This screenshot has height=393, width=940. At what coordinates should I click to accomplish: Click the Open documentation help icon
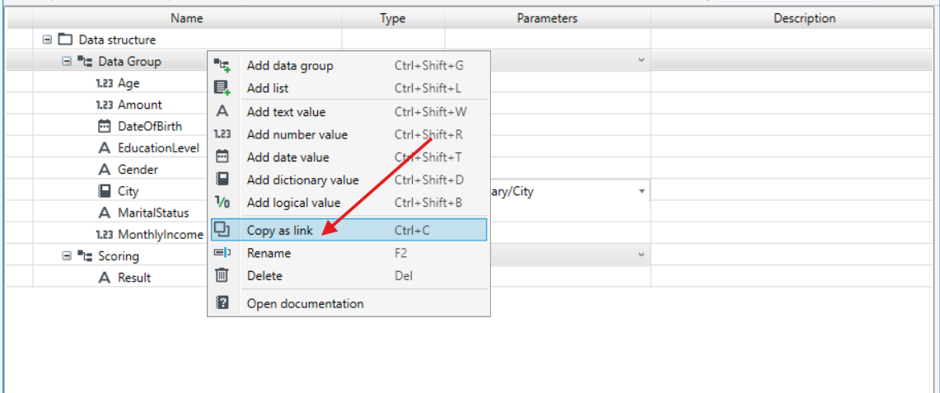tap(222, 303)
